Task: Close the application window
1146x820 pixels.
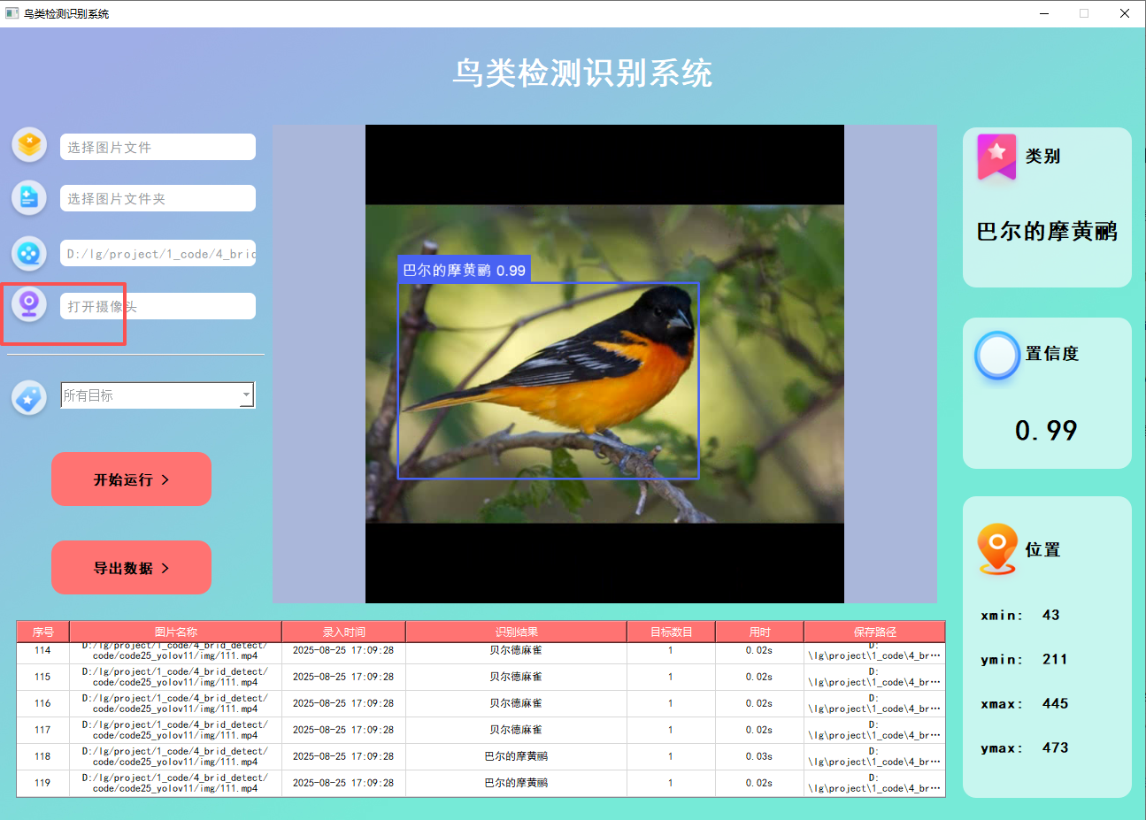Action: point(1125,13)
